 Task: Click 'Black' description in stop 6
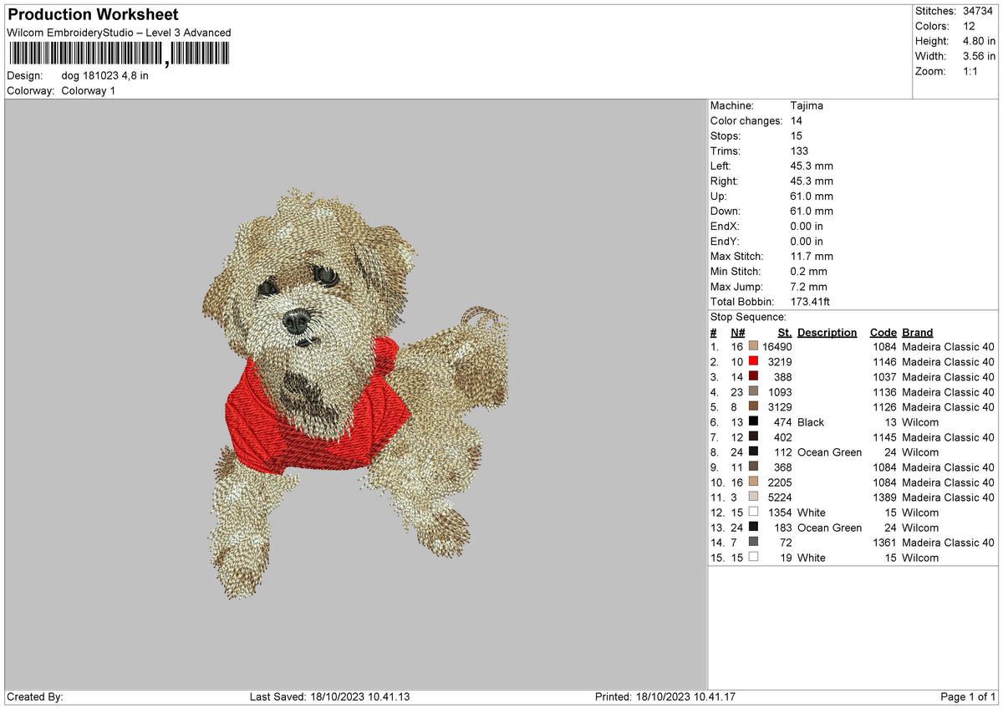tap(811, 422)
